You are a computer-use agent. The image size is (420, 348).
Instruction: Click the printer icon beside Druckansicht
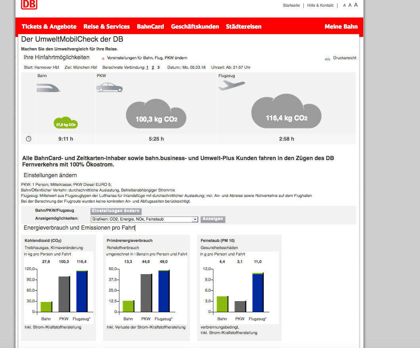327,58
